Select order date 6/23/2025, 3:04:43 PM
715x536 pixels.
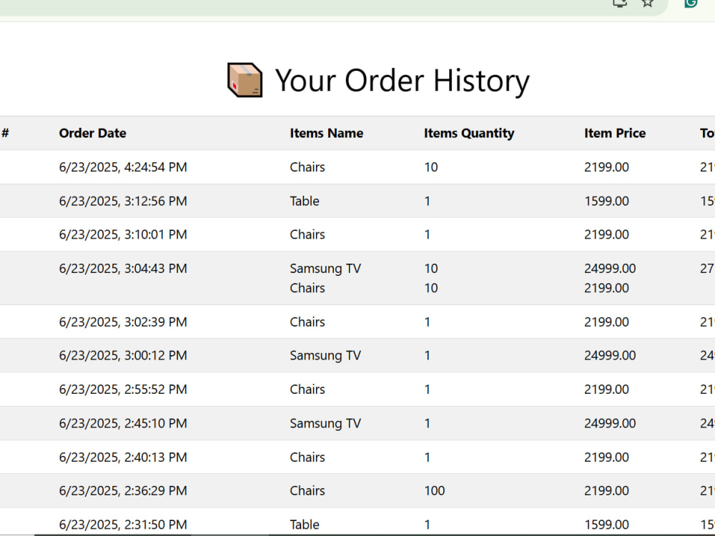pyautogui.click(x=123, y=269)
